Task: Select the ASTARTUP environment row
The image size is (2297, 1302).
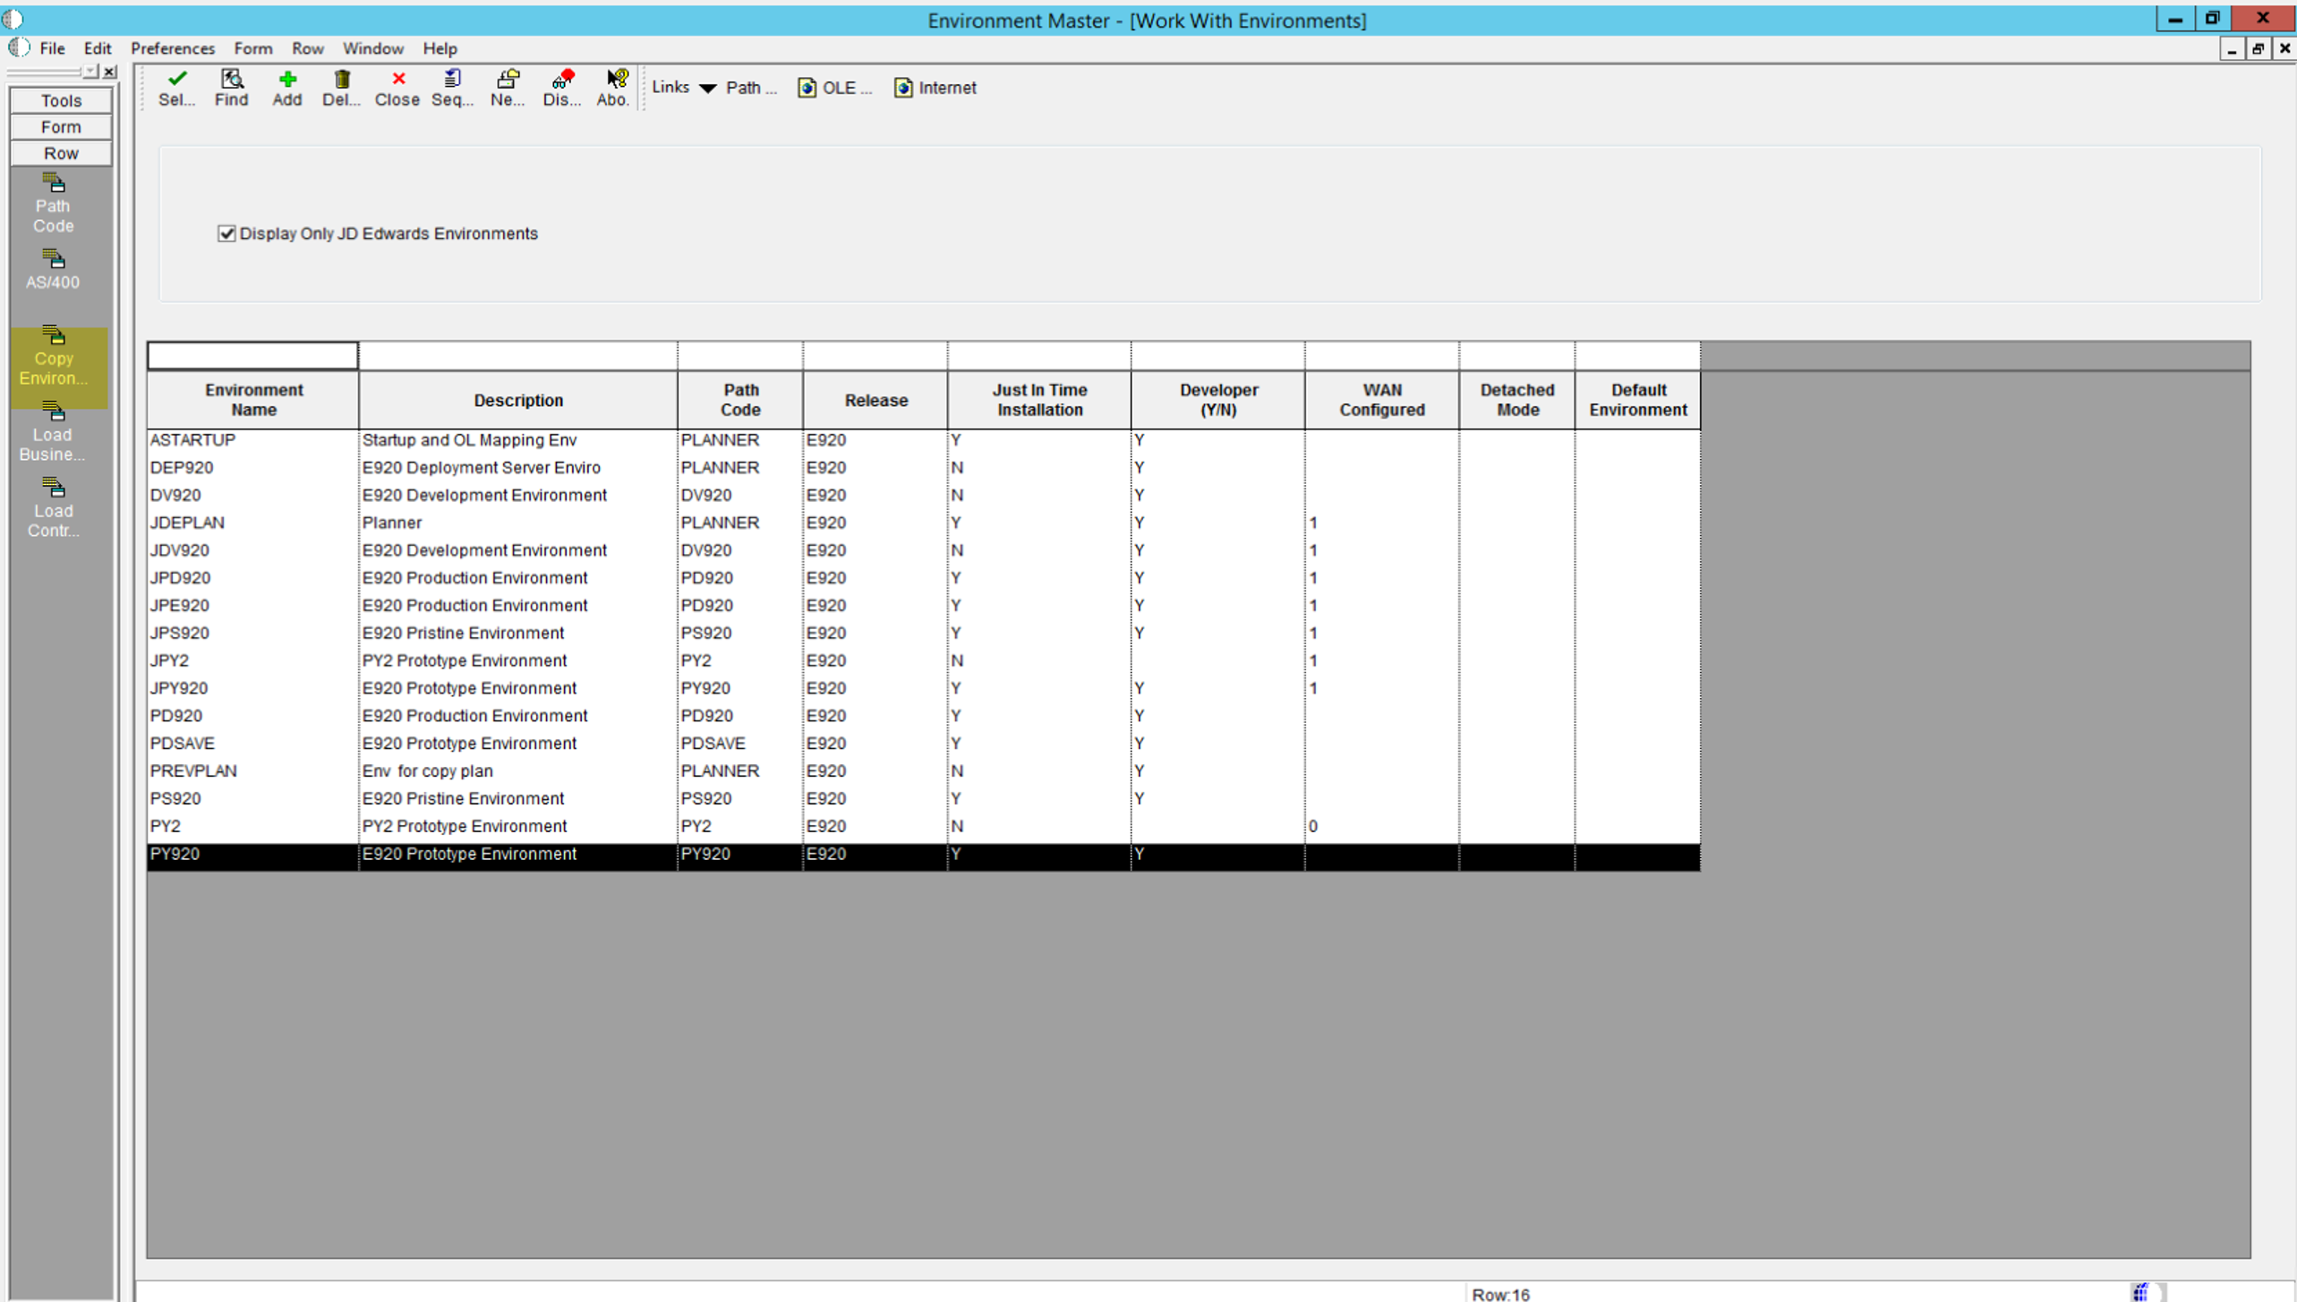Action: tap(924, 440)
